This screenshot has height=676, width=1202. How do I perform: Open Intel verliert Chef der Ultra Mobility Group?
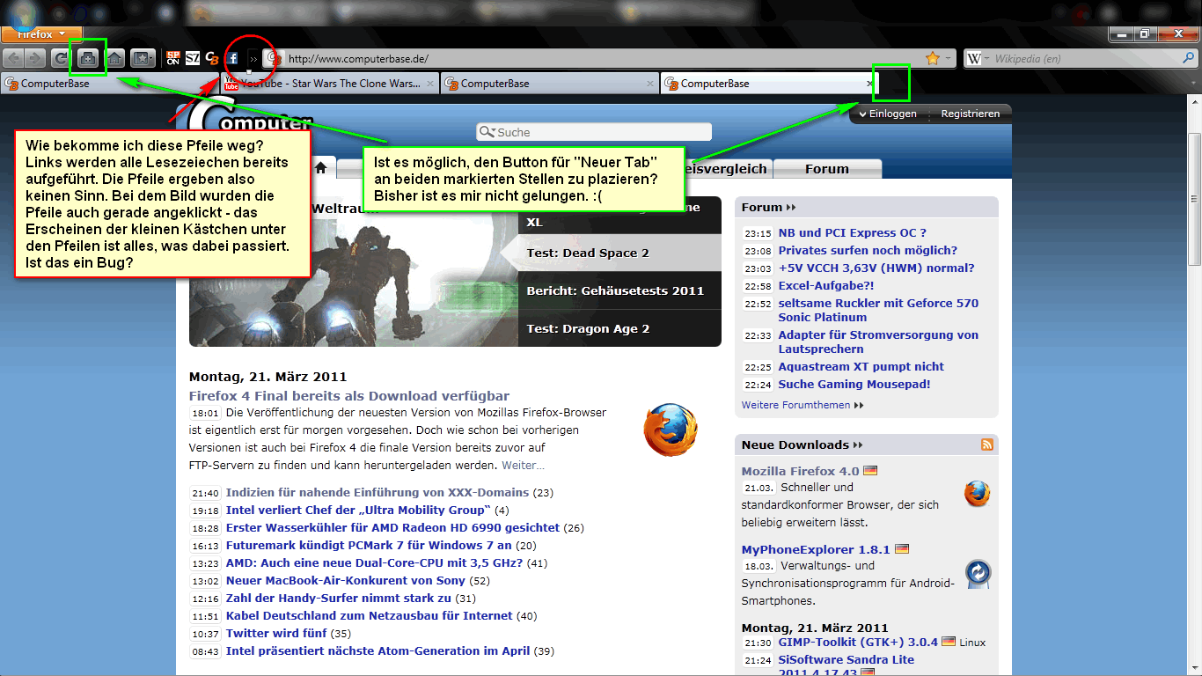[358, 510]
